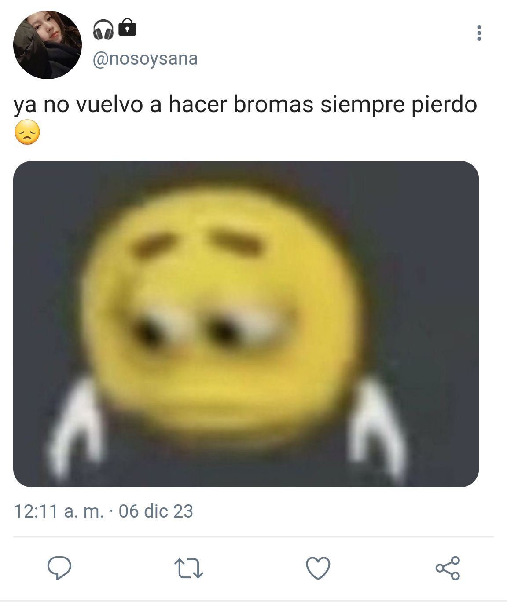The height and width of the screenshot is (609, 507).
Task: Click the headphones emoji in display name
Action: point(103,29)
